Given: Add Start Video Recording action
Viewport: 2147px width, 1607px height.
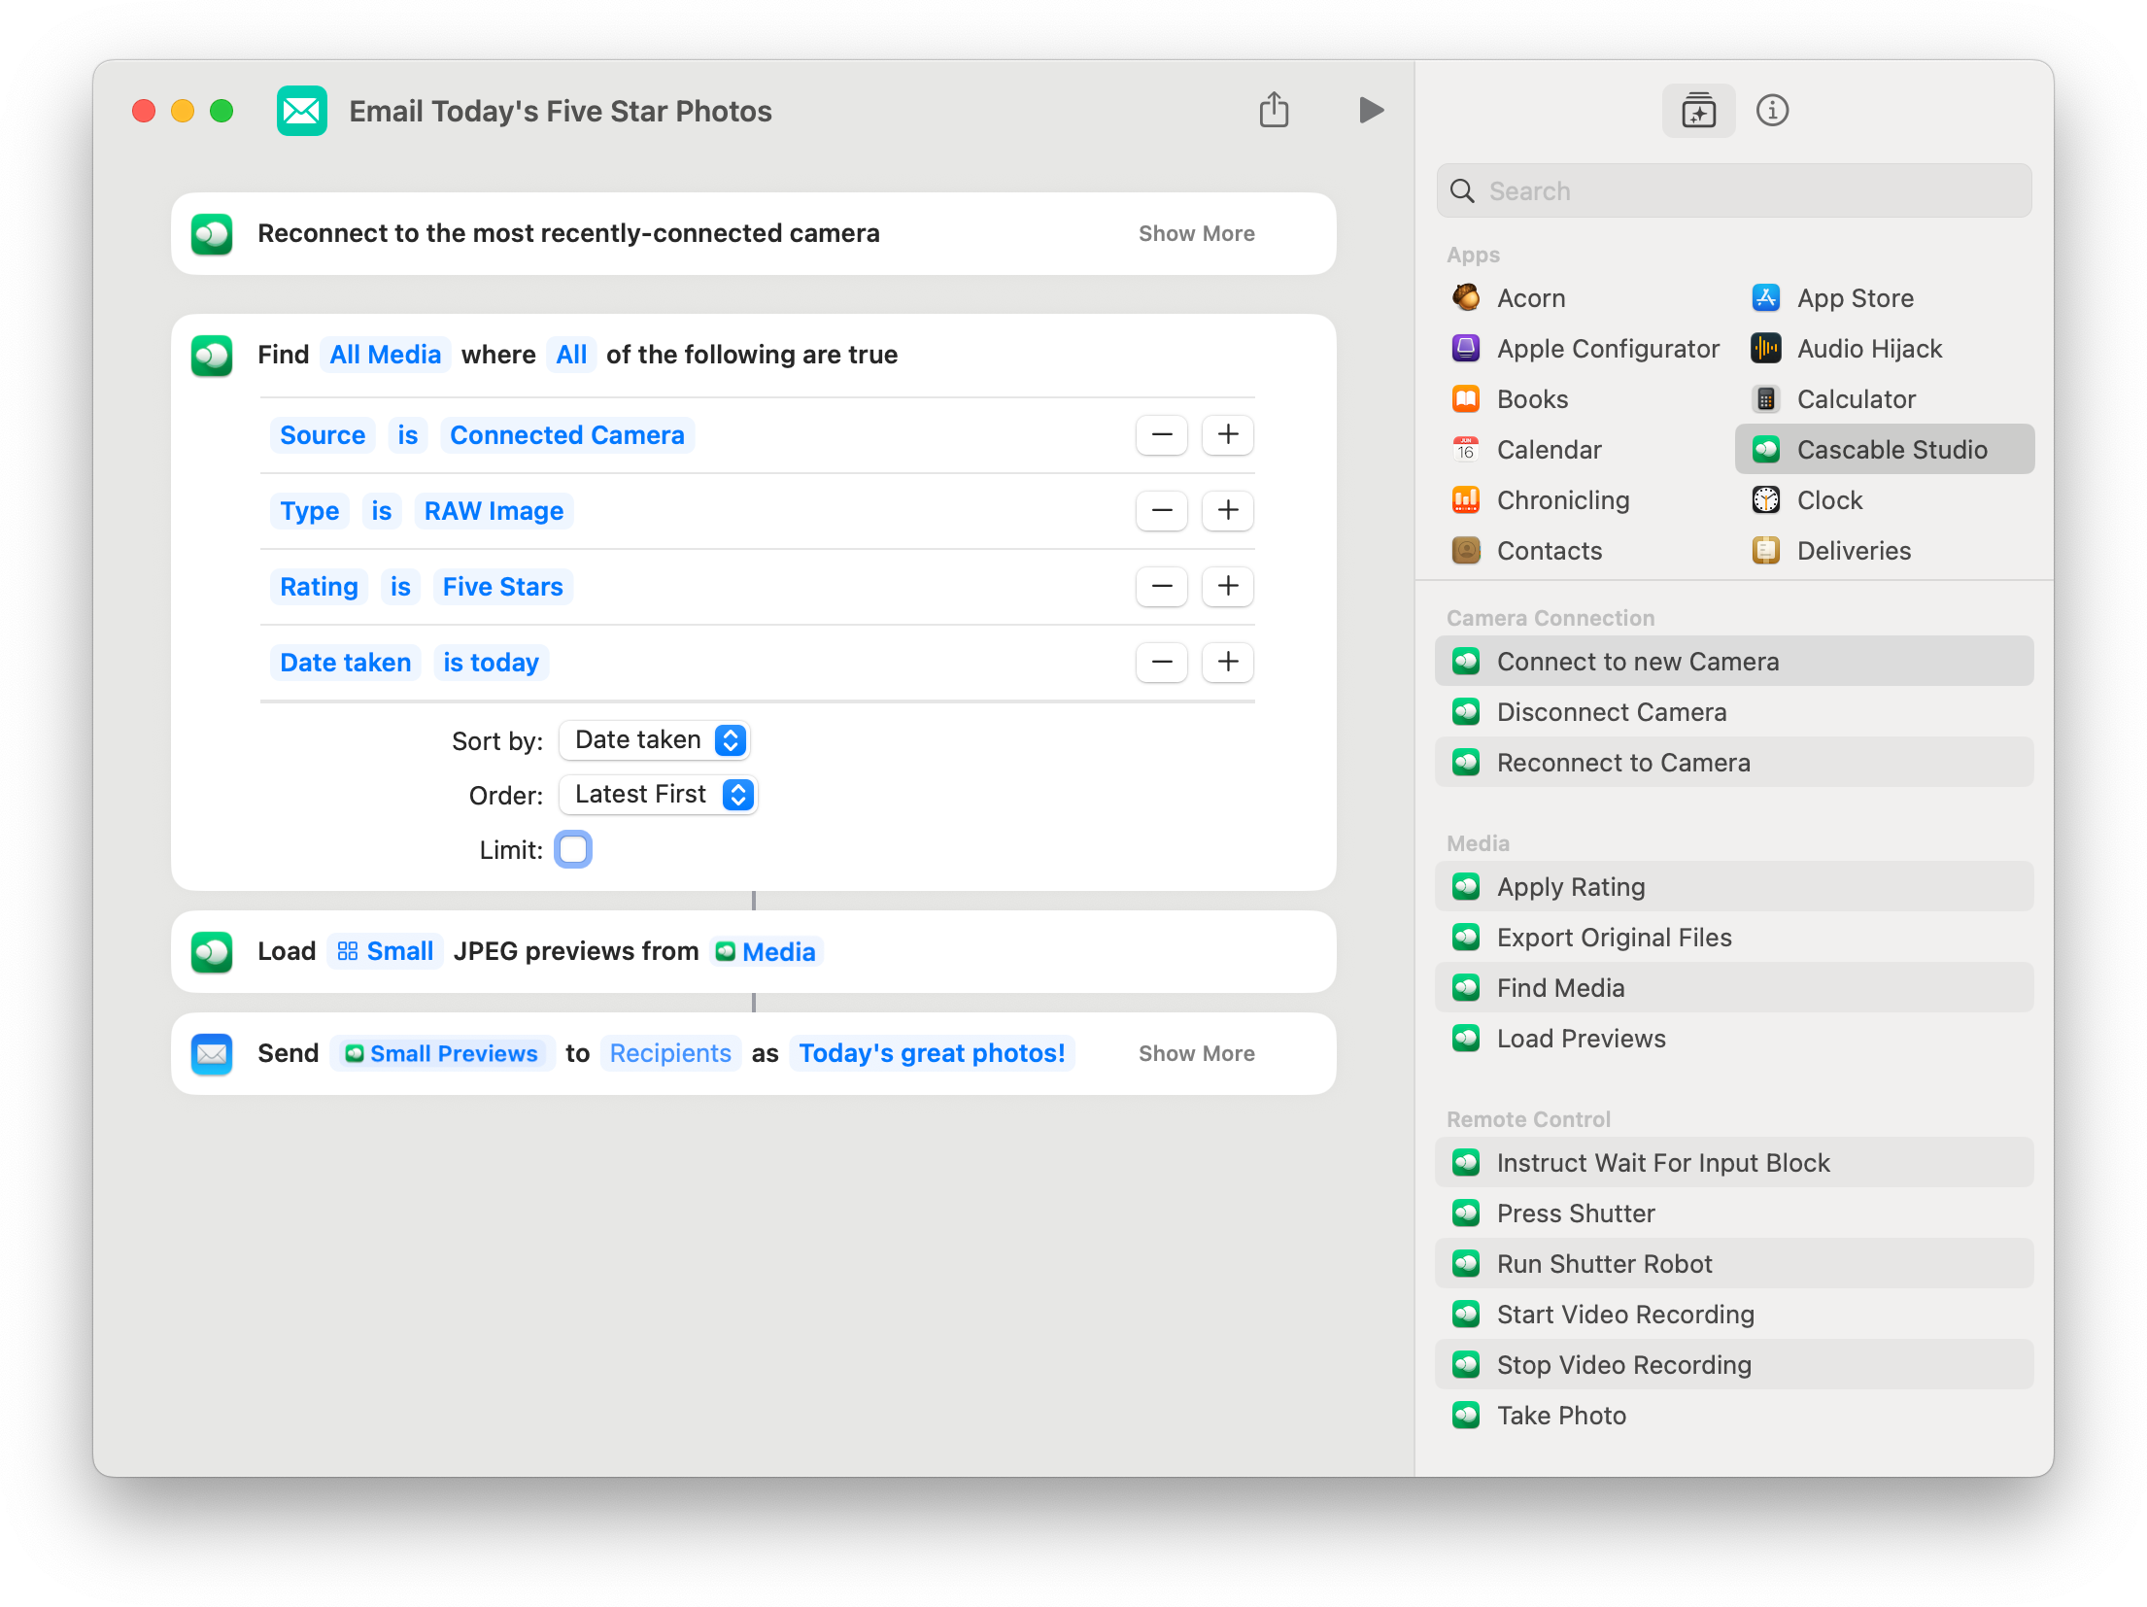Looking at the screenshot, I should [x=1734, y=1315].
